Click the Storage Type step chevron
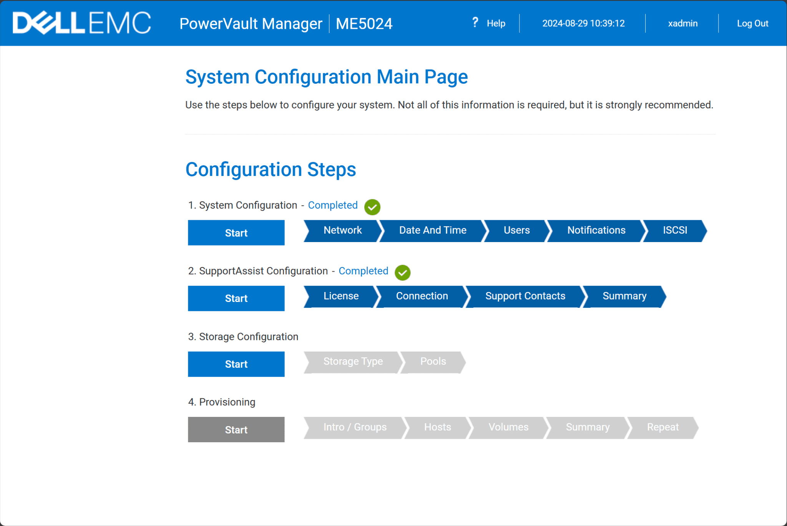 [353, 362]
